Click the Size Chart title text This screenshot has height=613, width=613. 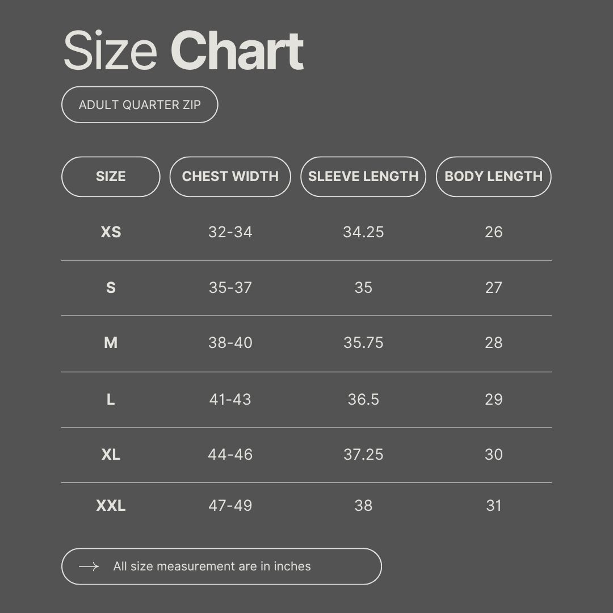183,52
